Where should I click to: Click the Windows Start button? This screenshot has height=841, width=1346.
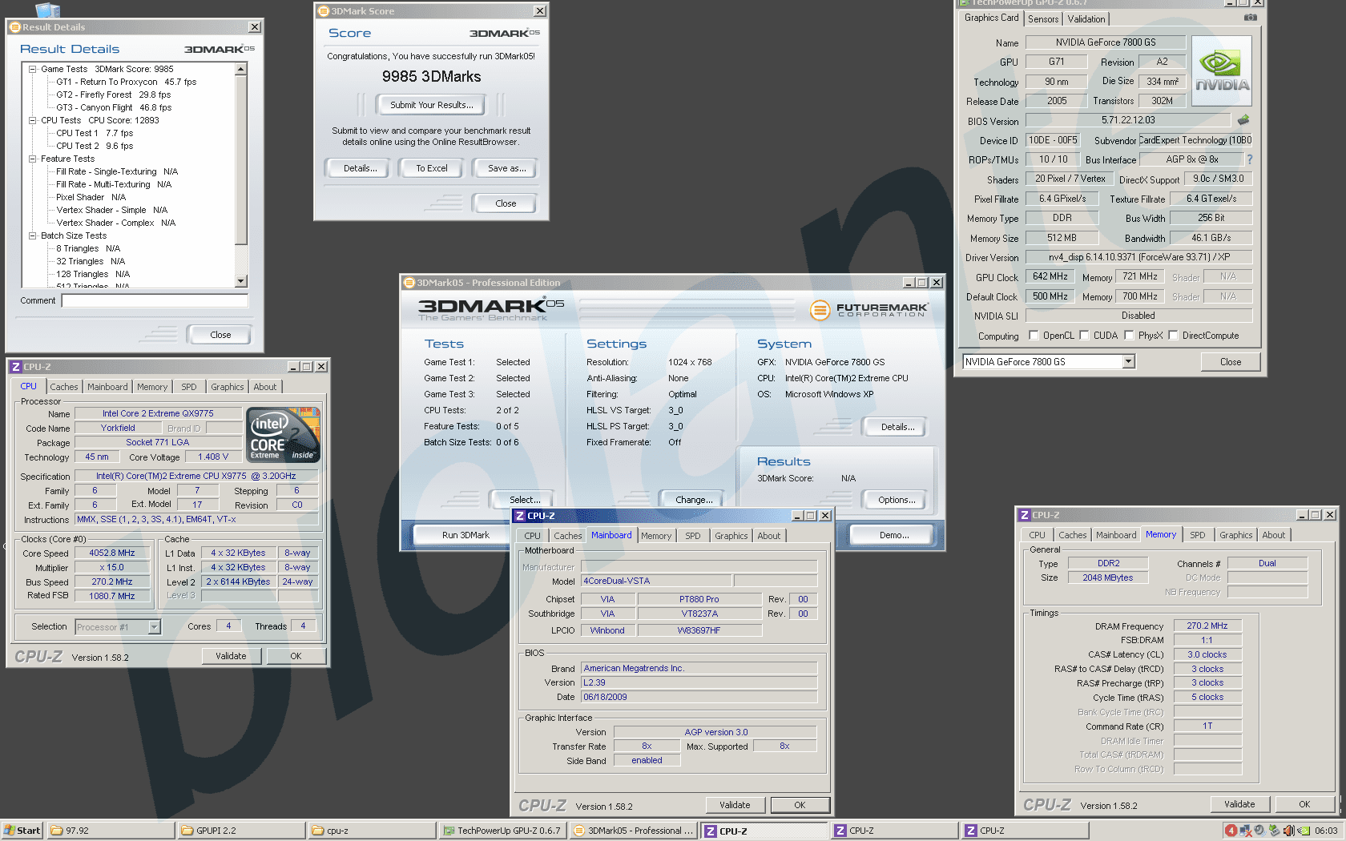[22, 831]
